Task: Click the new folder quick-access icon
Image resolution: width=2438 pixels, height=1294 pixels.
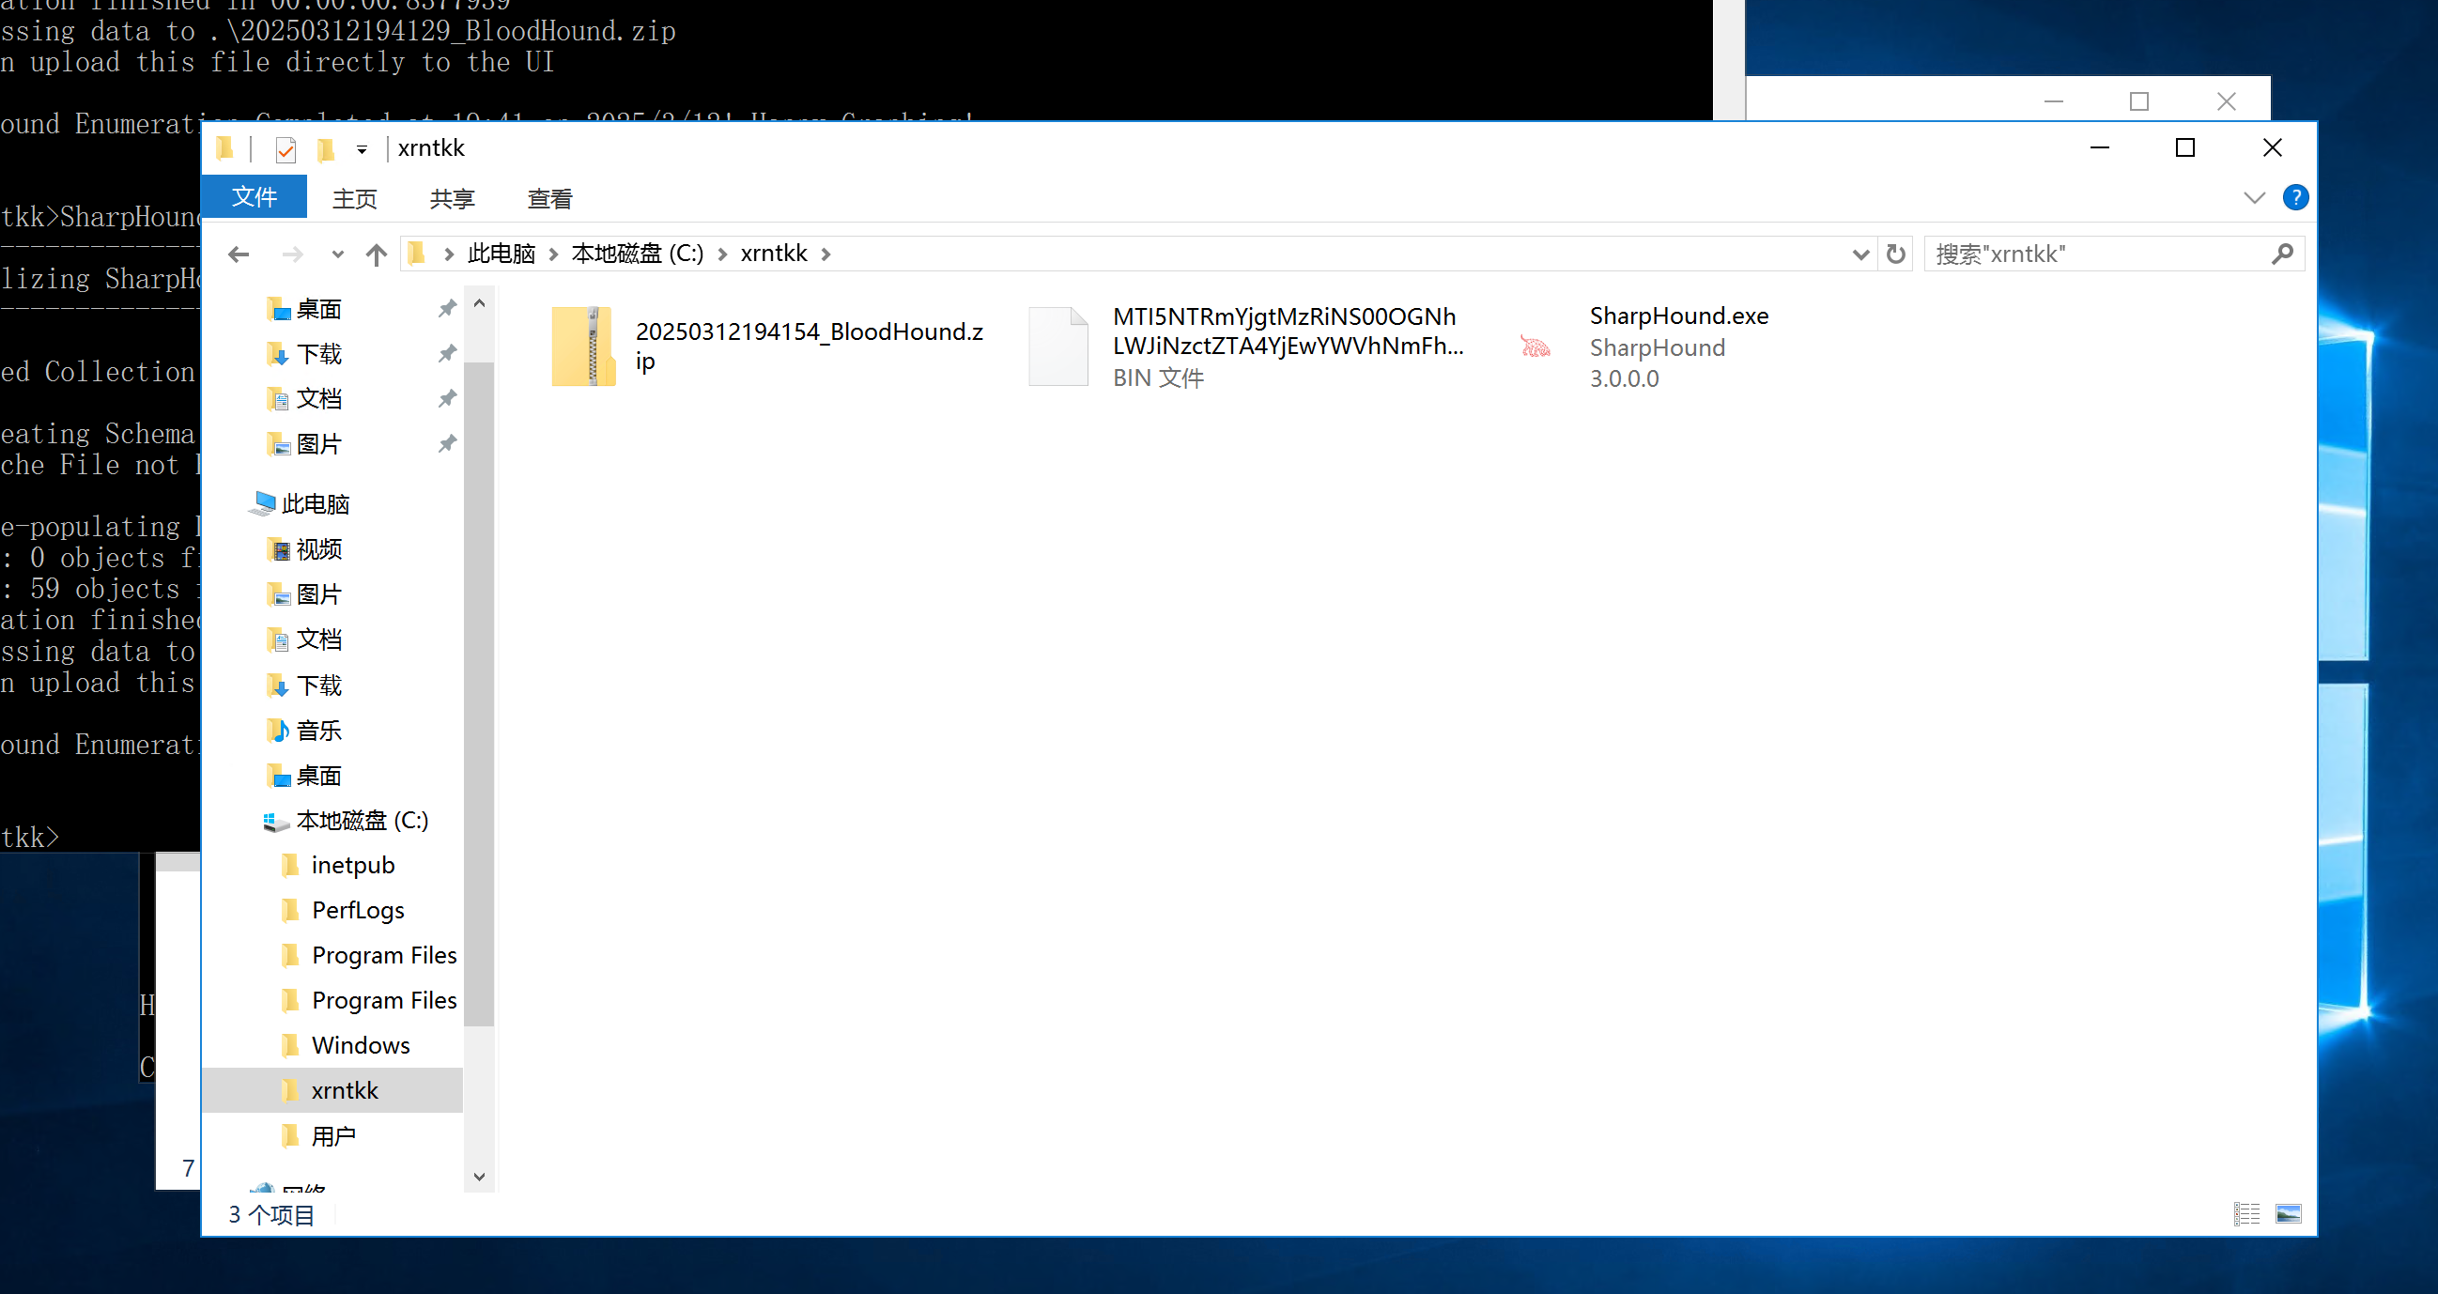Action: (x=326, y=149)
